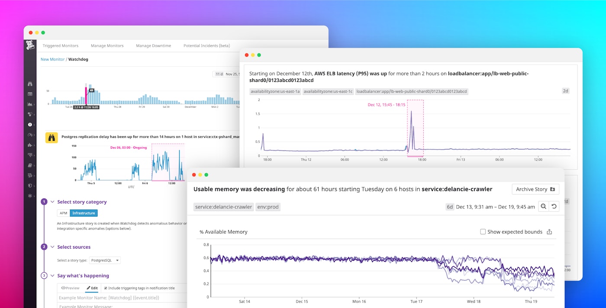
Task: Click the Dashboards icon in the sidebar
Action: click(30, 94)
